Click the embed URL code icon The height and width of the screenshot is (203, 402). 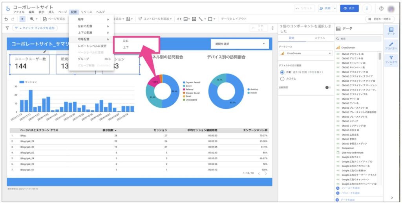coord(179,19)
